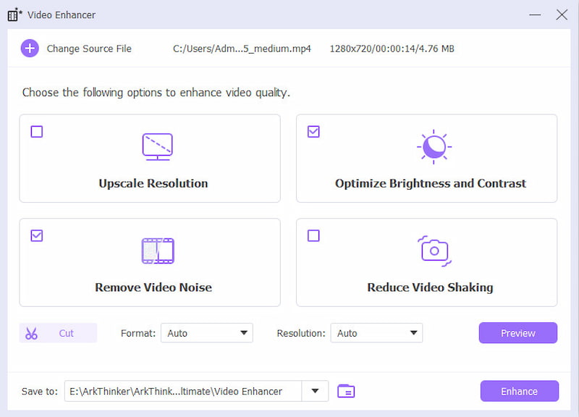This screenshot has width=579, height=417.
Task: Click the Optimize Brightness sun icon
Action: click(434, 147)
